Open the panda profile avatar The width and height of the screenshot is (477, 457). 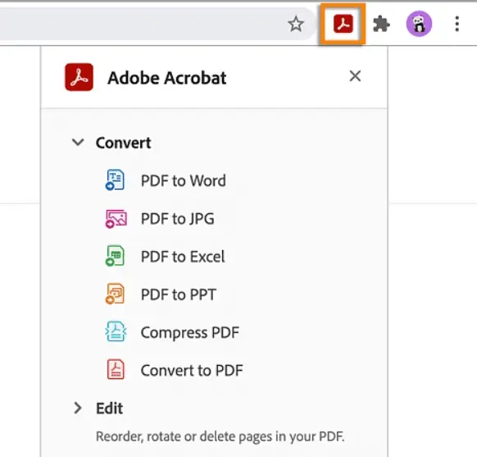point(419,24)
